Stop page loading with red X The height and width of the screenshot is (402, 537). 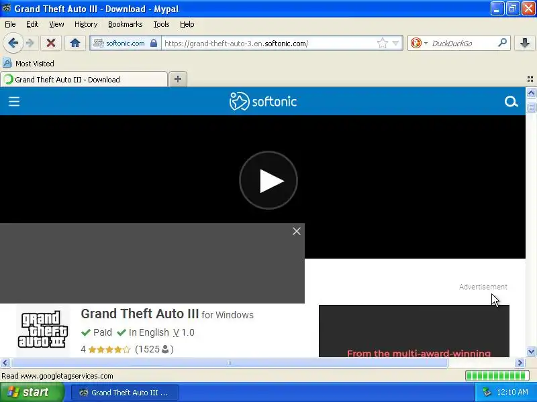pos(51,43)
